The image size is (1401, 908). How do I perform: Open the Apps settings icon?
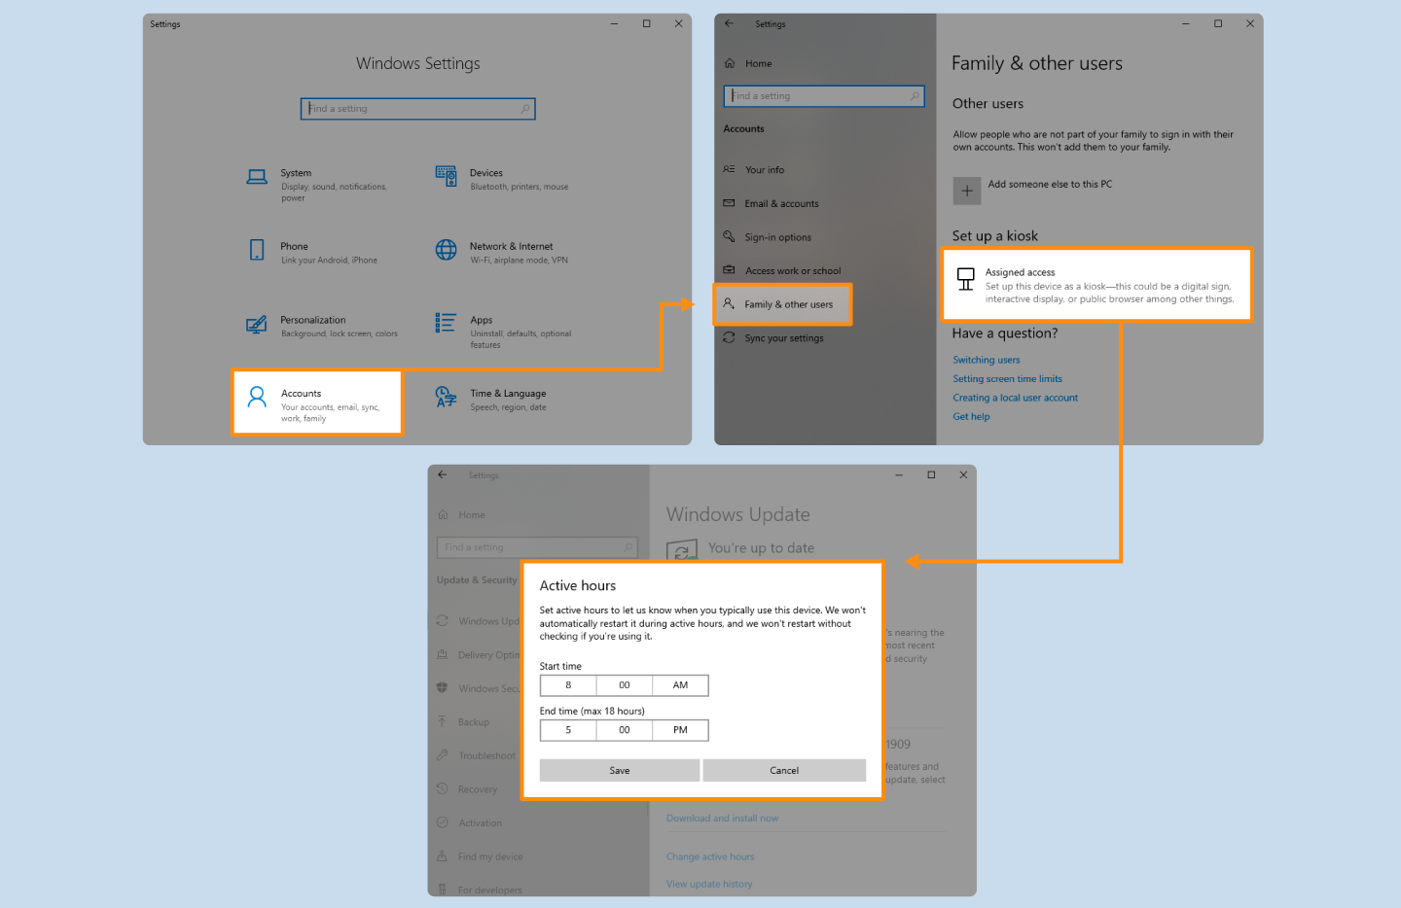coord(446,323)
